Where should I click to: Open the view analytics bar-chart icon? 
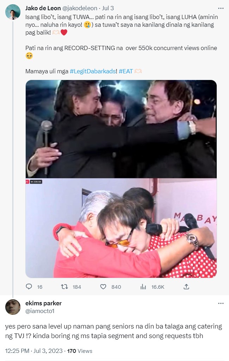(143, 287)
